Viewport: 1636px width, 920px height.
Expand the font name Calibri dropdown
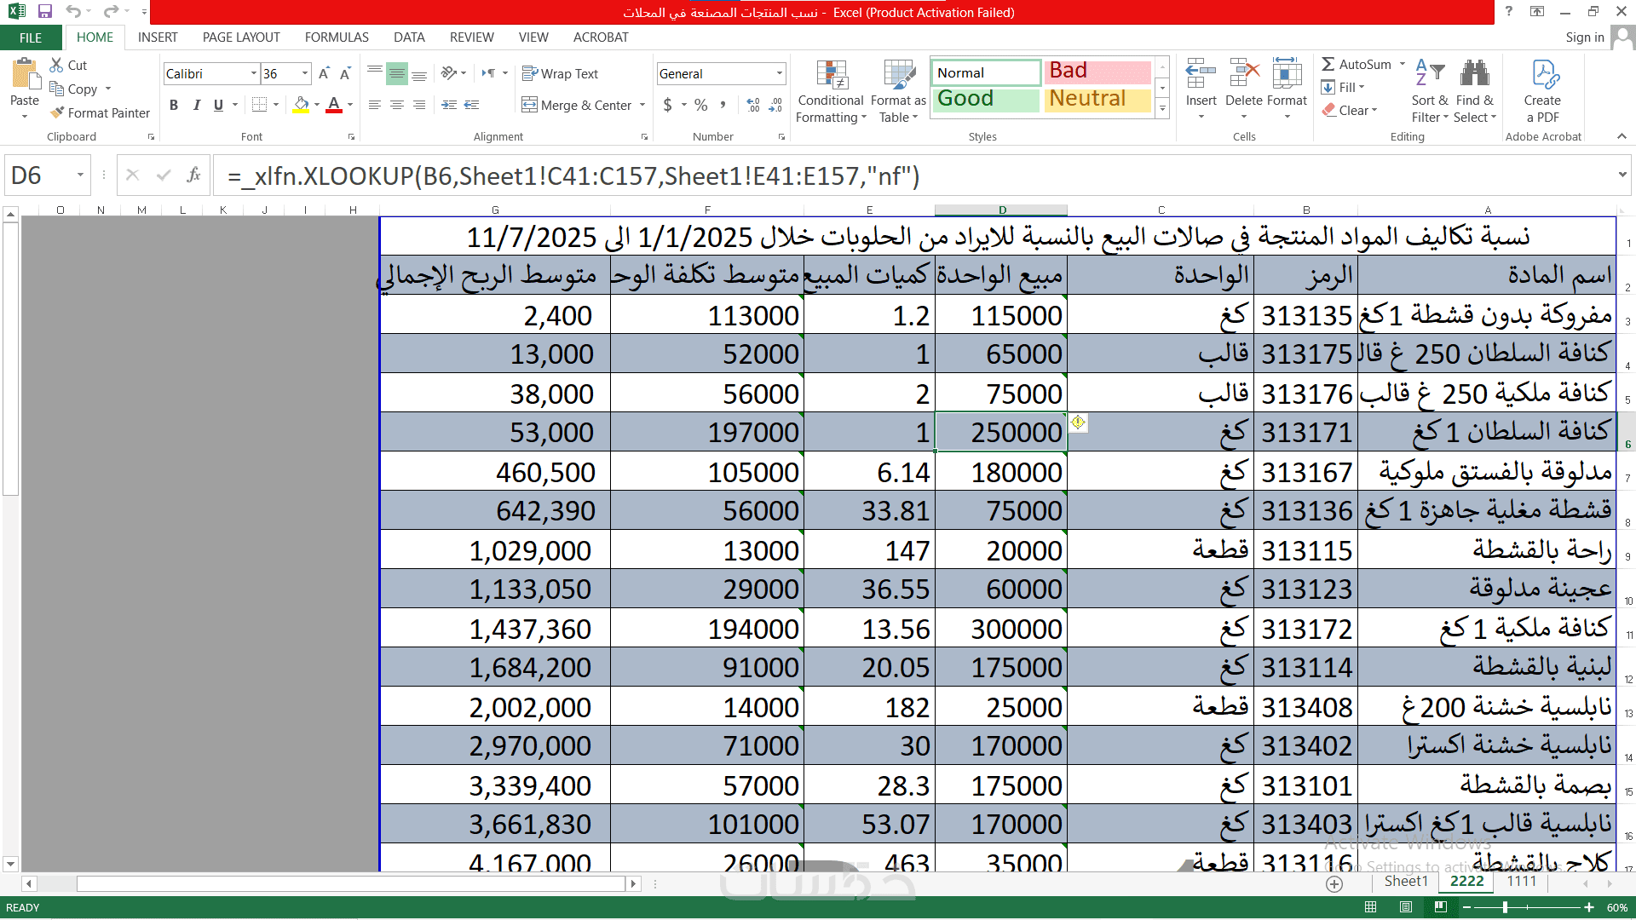pos(254,74)
